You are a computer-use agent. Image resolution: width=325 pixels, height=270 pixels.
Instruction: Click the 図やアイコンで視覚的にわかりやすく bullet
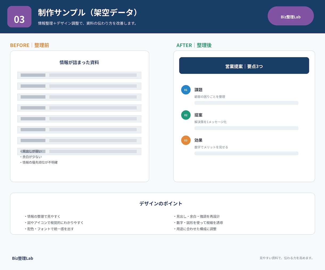(54, 223)
